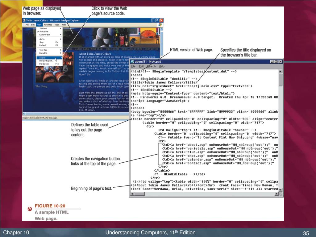Image resolution: width=316 pixels, height=237 pixels.
Task: Click Notepad's vertical scrollbar thumb
Action: [280, 80]
